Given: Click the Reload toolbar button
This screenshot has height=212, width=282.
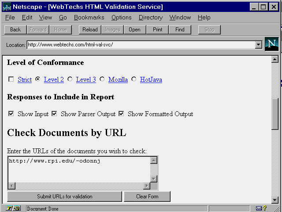Looking at the screenshot, I should (x=90, y=30).
